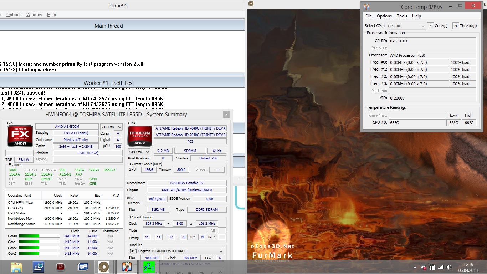This screenshot has height=274, width=487.
Task: Click the Radeon Graphics logo in HWiNFO
Action: (x=140, y=136)
